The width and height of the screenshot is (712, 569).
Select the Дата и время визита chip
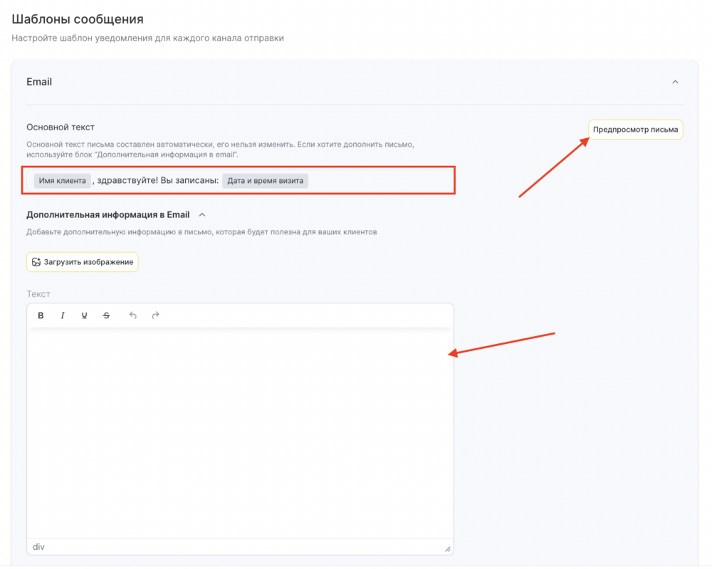(265, 181)
